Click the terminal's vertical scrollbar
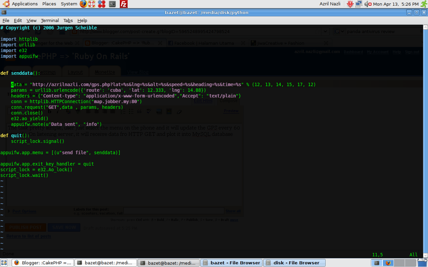The image size is (428, 267). (x=425, y=141)
